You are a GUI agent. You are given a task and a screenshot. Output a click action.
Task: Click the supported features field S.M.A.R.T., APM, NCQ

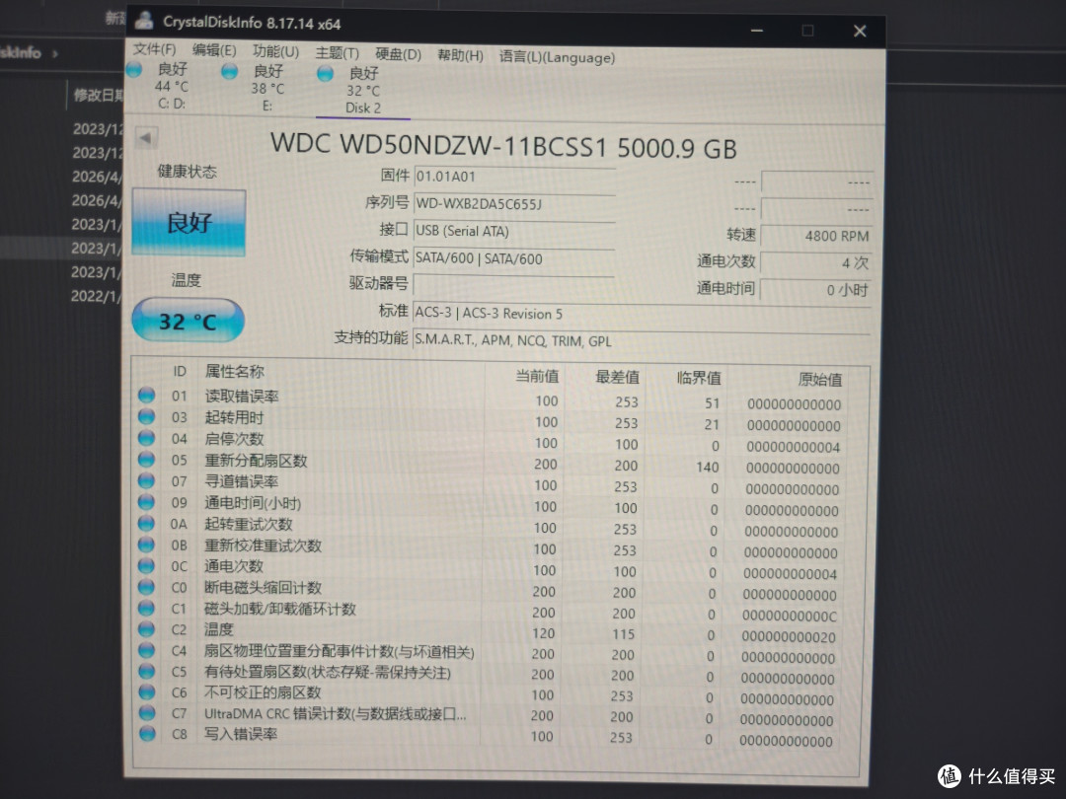coord(642,340)
